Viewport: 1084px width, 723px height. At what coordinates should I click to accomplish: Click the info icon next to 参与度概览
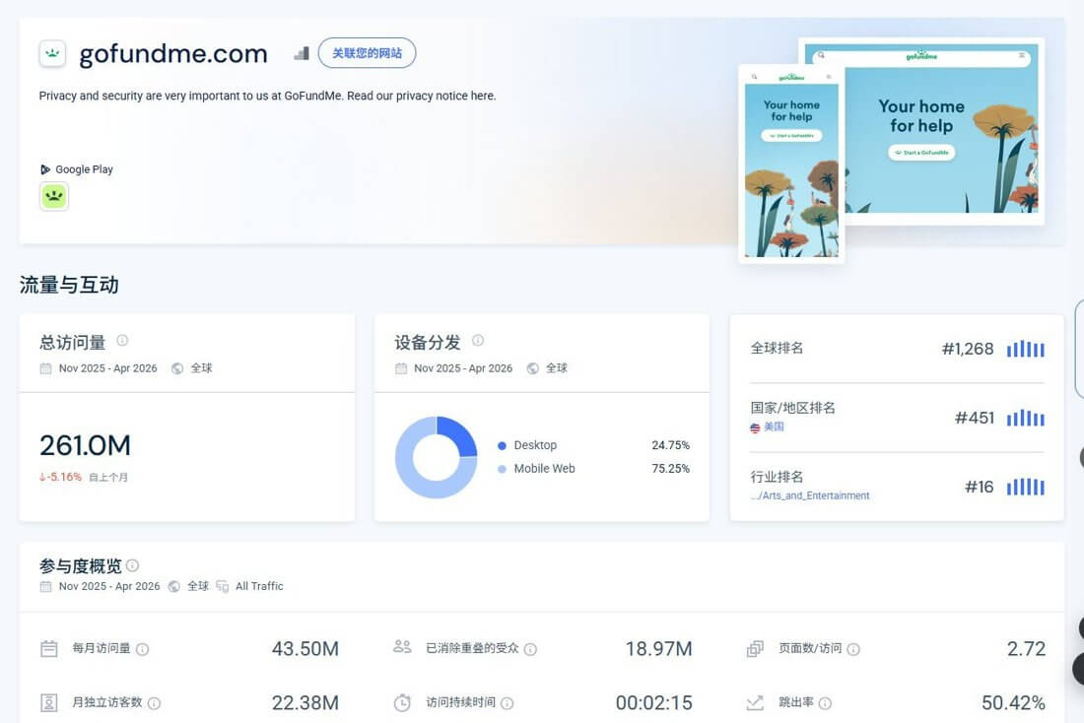[133, 565]
